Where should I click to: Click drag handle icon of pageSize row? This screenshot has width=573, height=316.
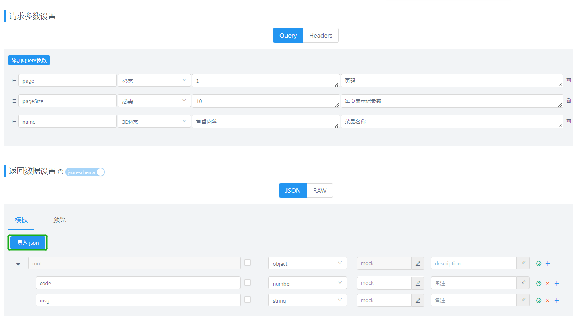pyautogui.click(x=14, y=101)
